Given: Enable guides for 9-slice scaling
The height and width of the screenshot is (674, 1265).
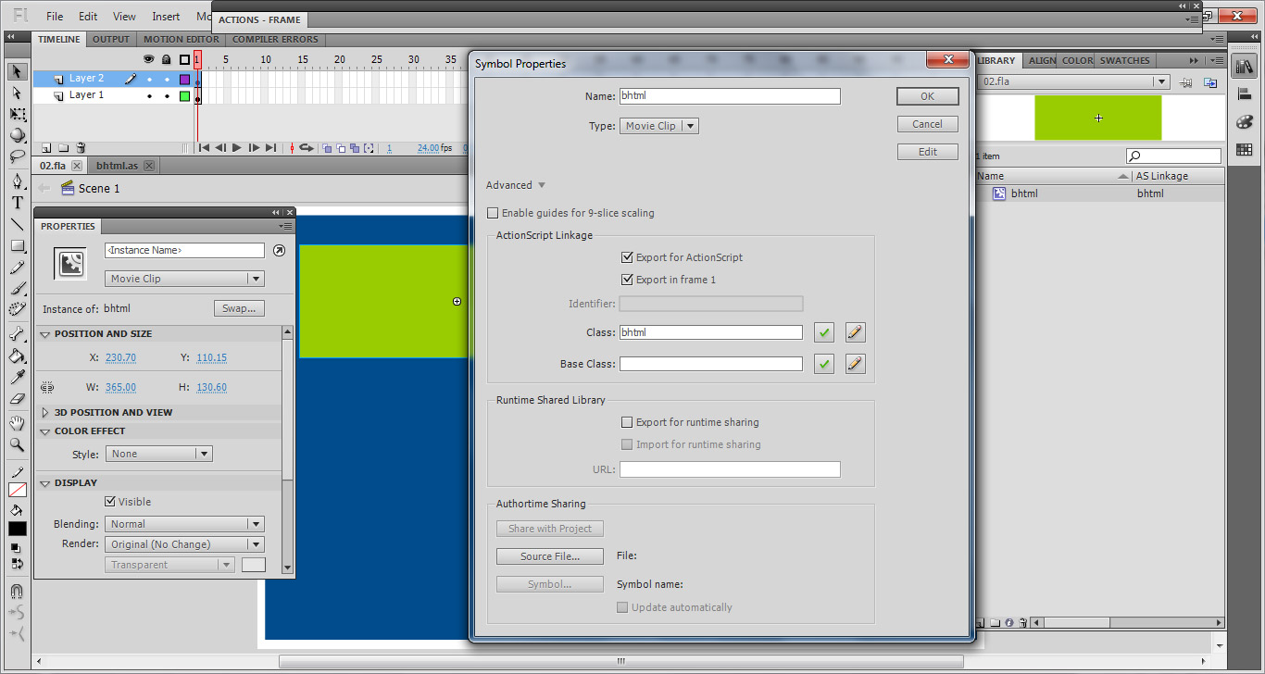Looking at the screenshot, I should tap(493, 213).
